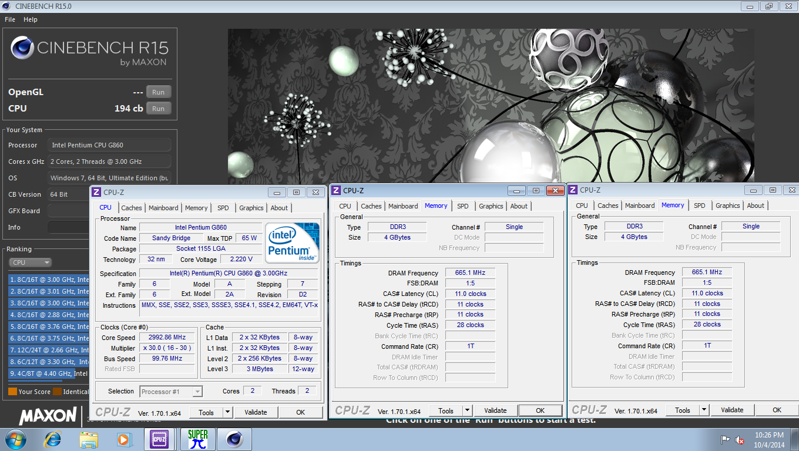Open the File menu in Cinebench
This screenshot has width=799, height=451.
point(10,19)
